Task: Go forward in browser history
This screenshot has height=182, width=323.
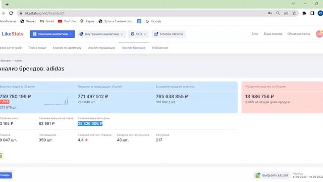Action: pos(3,13)
